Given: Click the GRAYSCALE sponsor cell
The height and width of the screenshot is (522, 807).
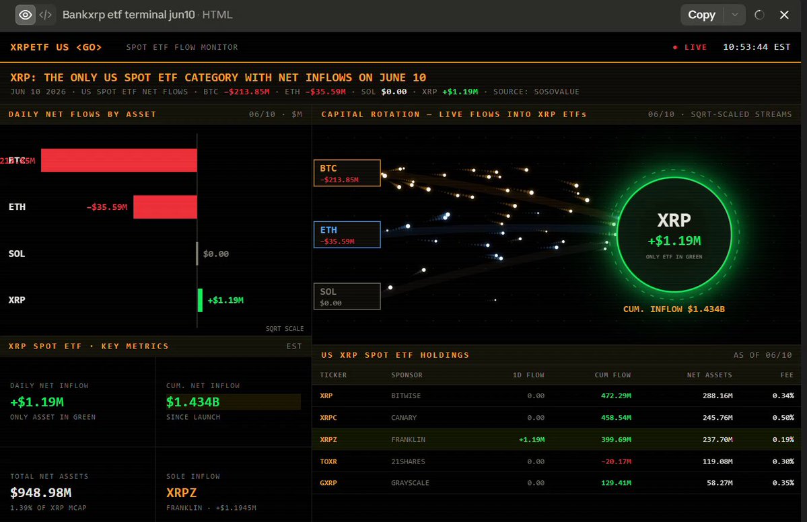Looking at the screenshot, I should [x=410, y=483].
